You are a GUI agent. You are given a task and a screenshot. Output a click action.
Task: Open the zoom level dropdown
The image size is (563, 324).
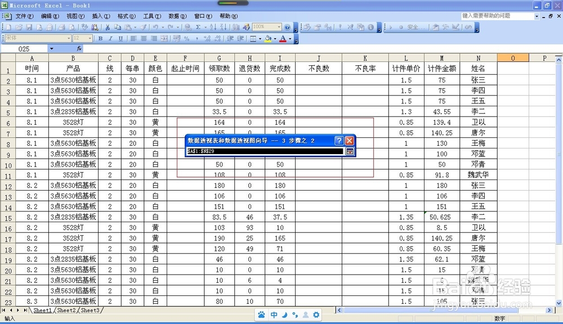coord(280,26)
